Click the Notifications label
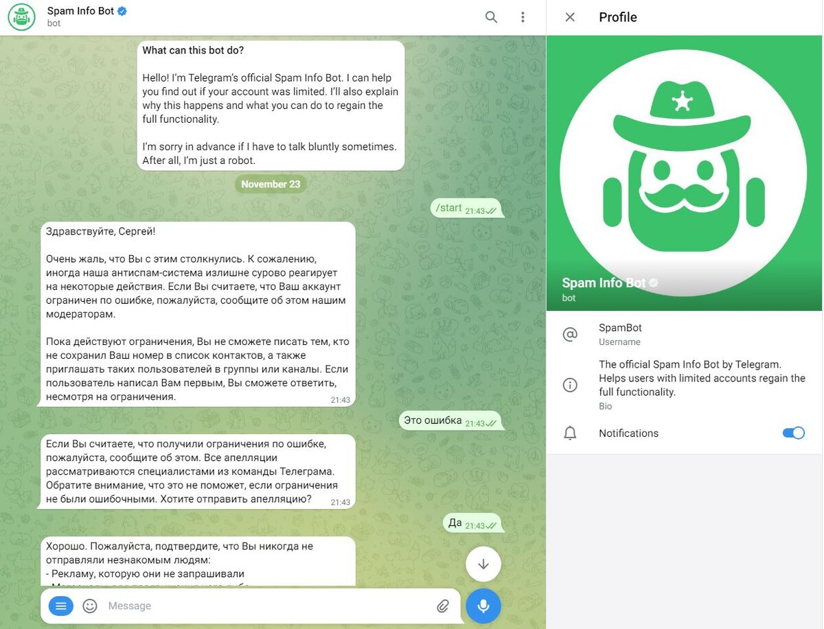Screen dimensions: 824x629 tap(628, 433)
